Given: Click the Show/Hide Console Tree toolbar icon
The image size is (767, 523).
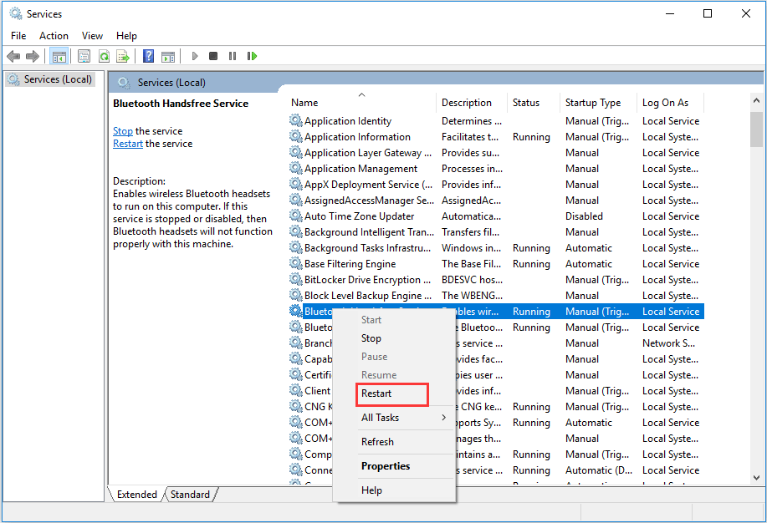Looking at the screenshot, I should tap(59, 56).
